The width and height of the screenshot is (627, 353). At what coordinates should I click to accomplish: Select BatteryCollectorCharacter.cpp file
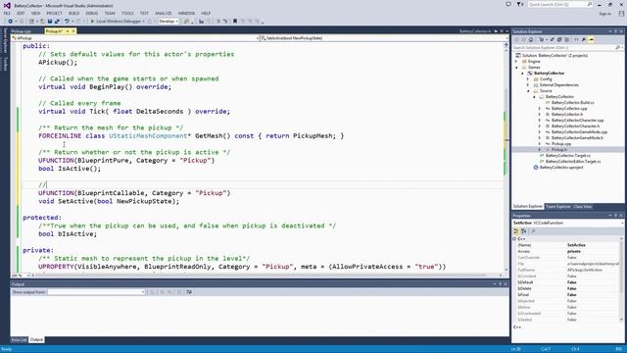[577, 120]
